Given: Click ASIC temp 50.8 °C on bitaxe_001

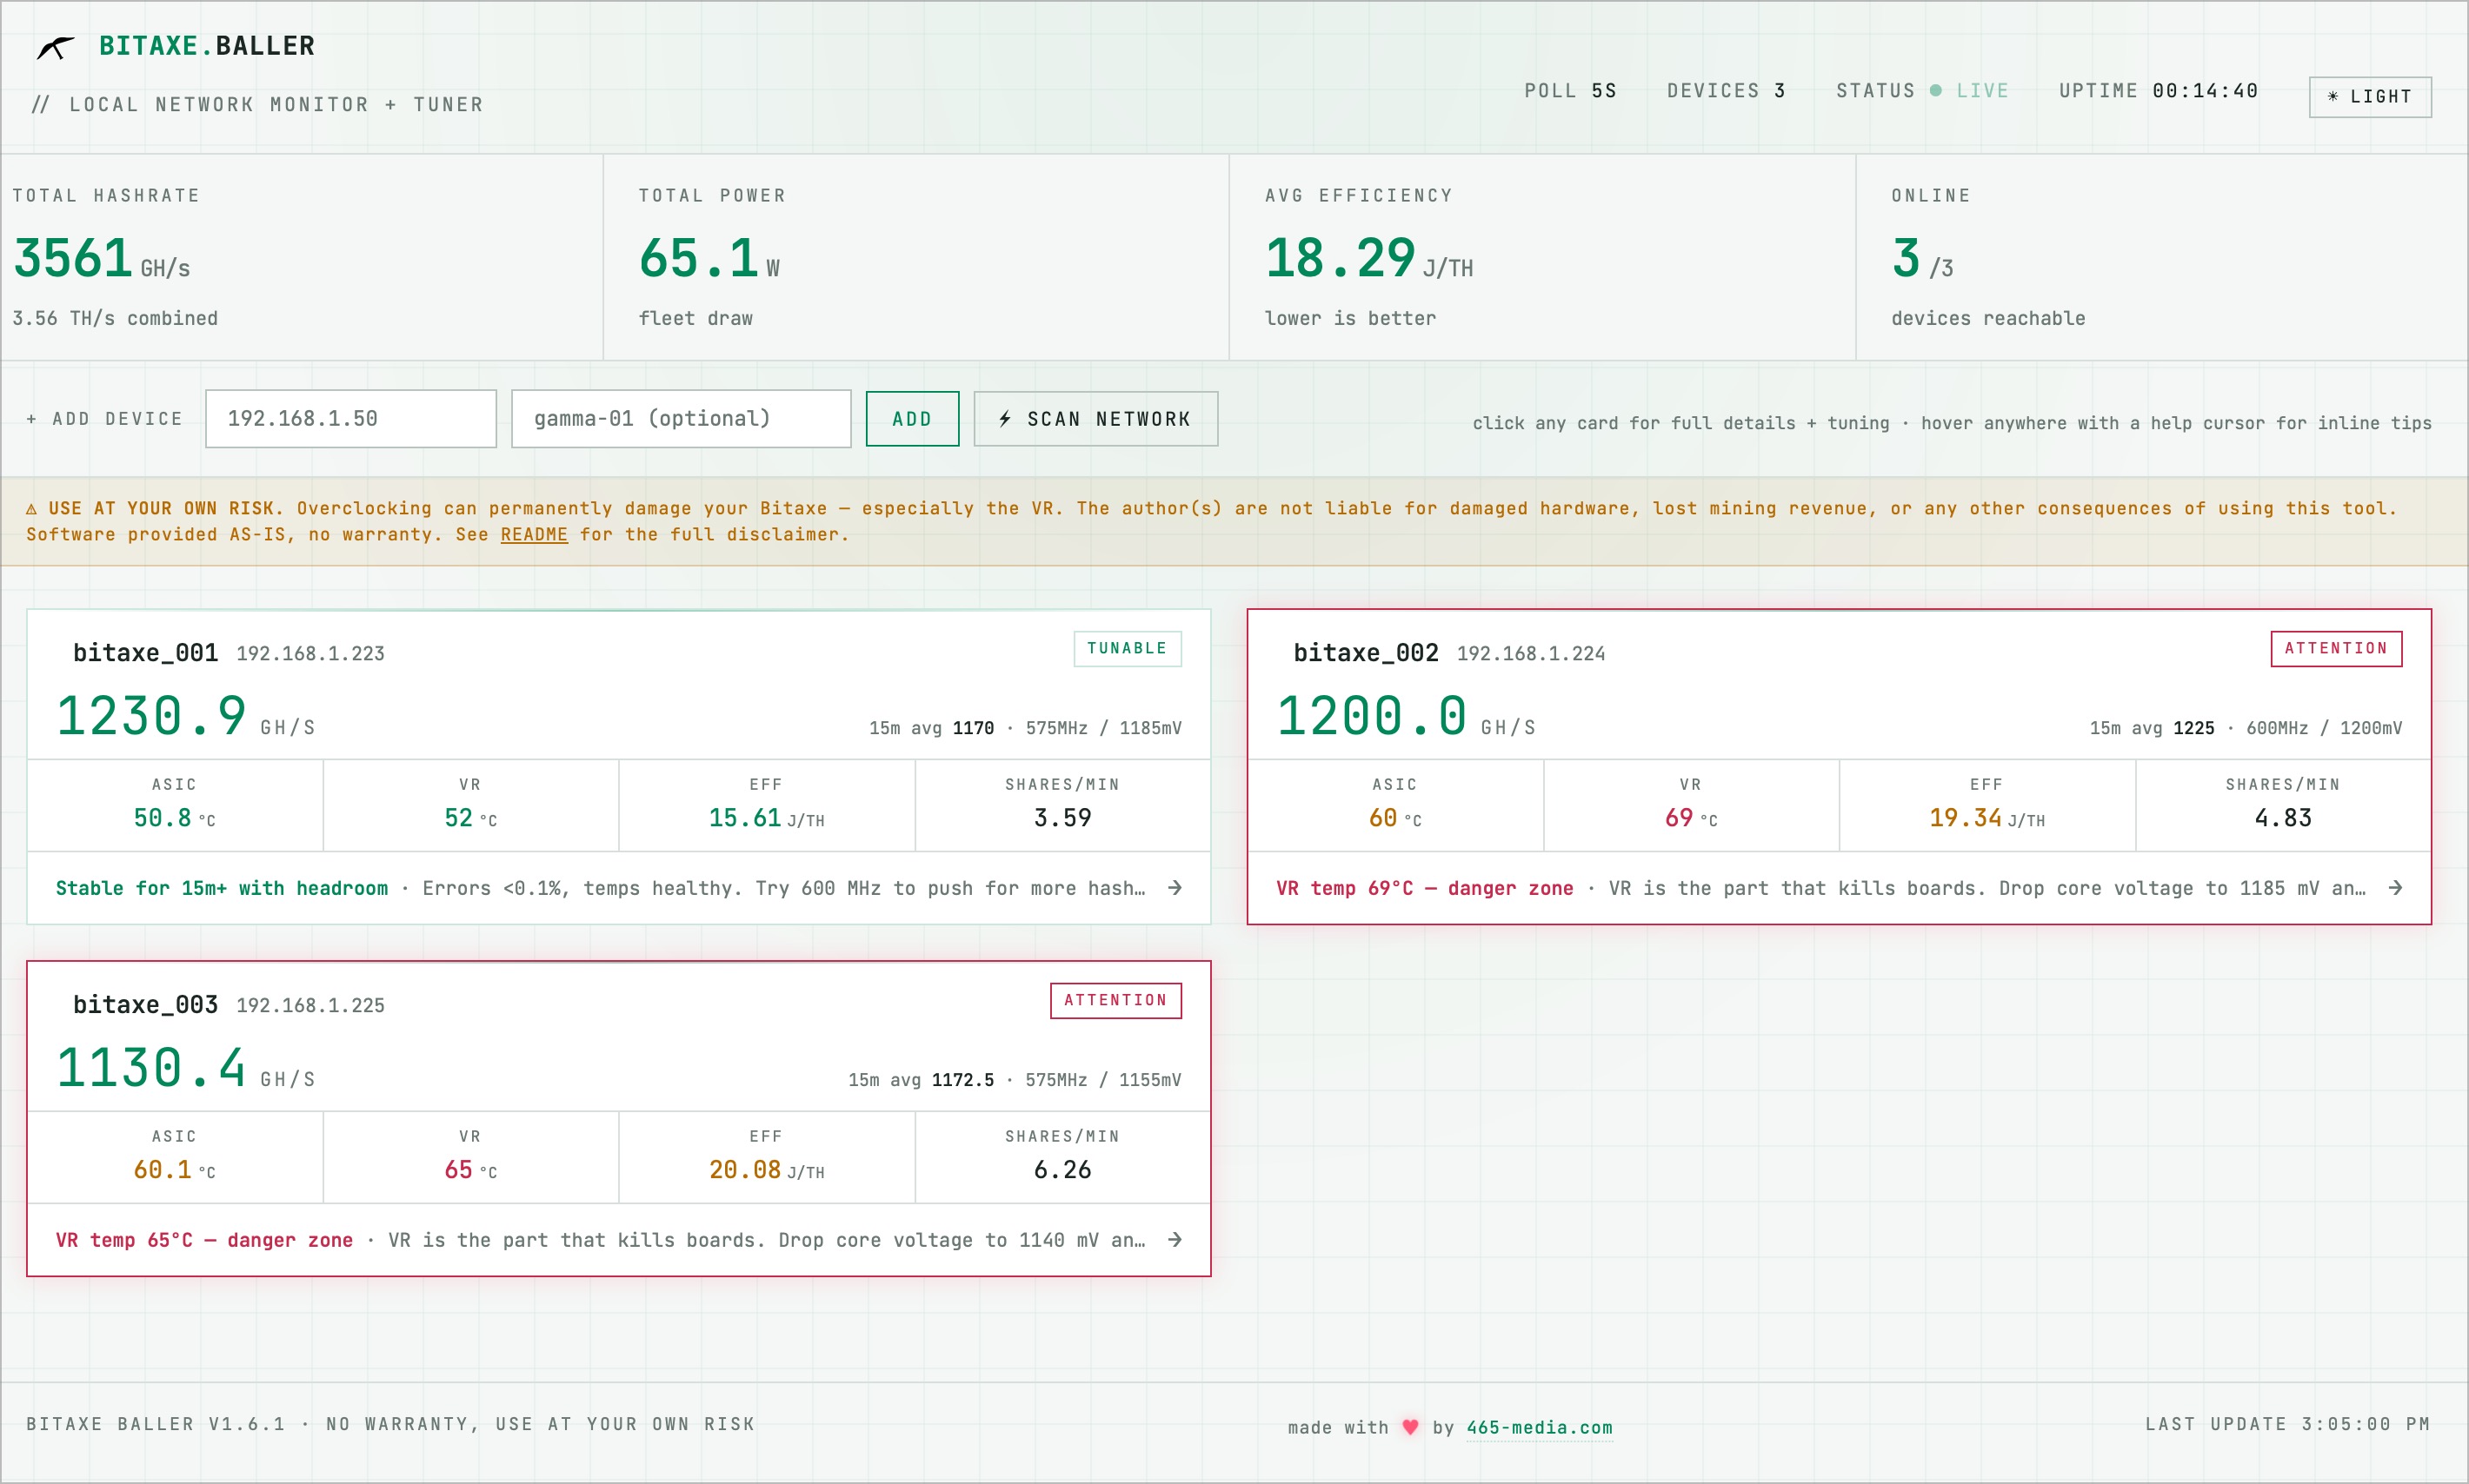Looking at the screenshot, I should click(x=175, y=818).
